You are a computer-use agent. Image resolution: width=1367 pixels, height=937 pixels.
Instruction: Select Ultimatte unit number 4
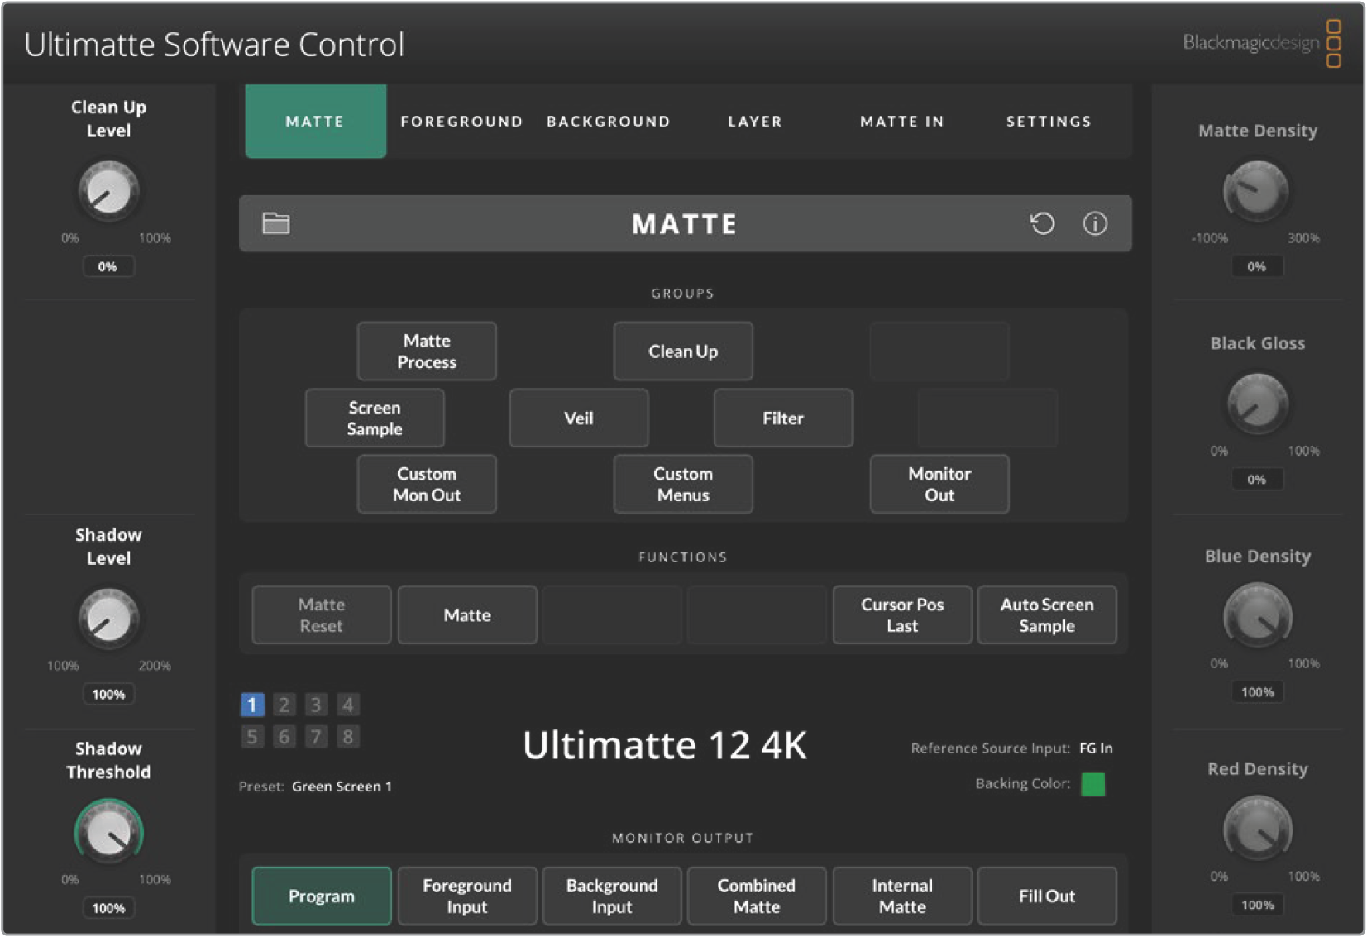point(348,705)
